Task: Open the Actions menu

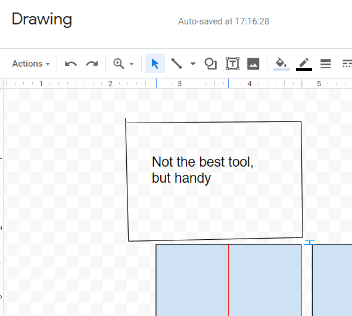Action: pos(31,64)
